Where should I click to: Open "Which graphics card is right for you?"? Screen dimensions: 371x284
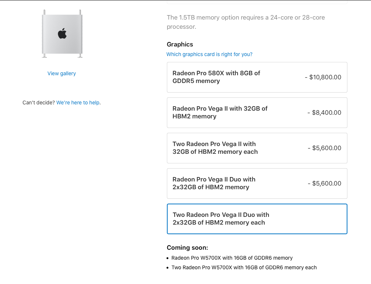(x=209, y=54)
